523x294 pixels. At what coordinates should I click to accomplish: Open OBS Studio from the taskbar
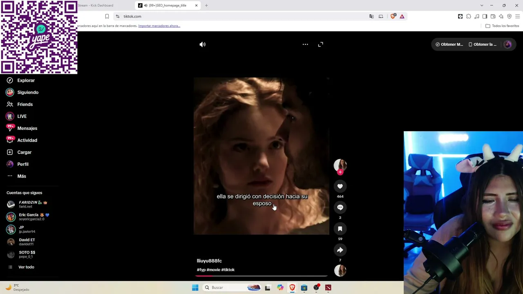[x=316, y=287]
